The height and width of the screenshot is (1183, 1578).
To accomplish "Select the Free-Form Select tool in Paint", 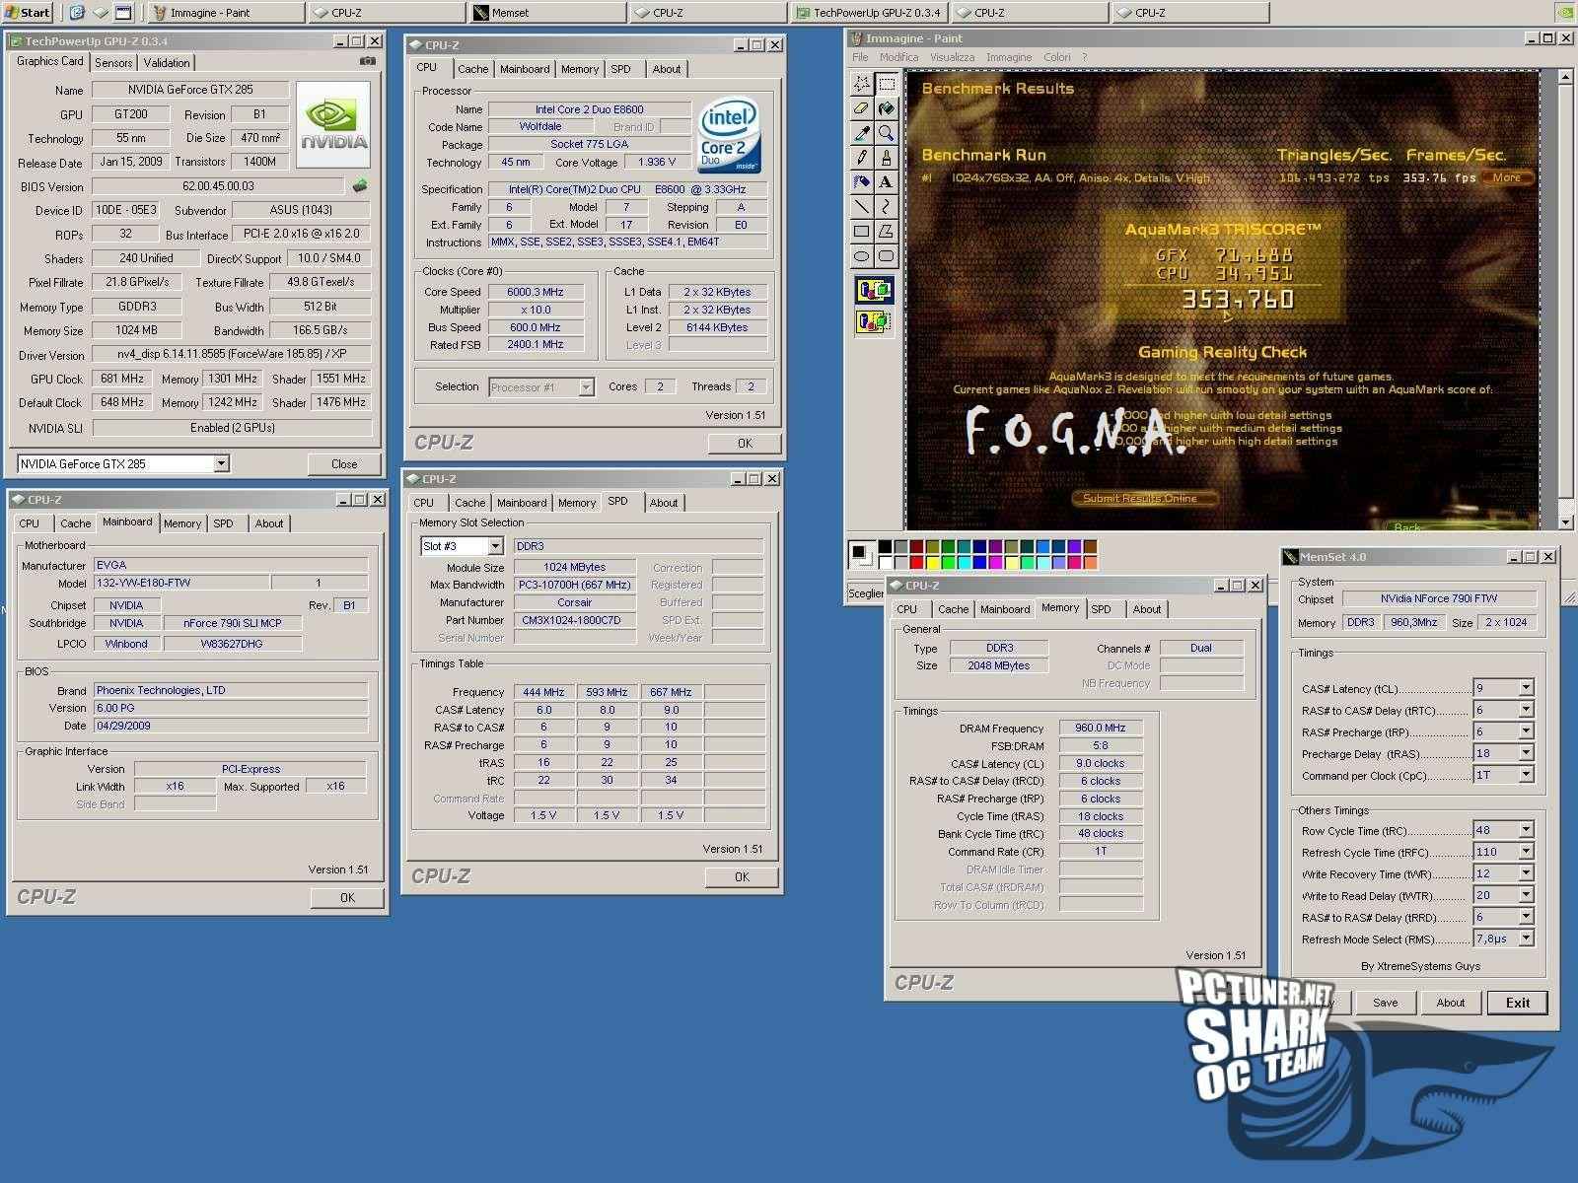I will (x=861, y=84).
